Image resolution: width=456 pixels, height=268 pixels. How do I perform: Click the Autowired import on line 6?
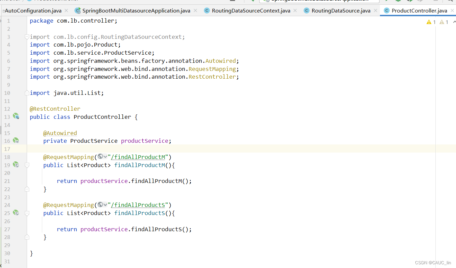click(221, 61)
